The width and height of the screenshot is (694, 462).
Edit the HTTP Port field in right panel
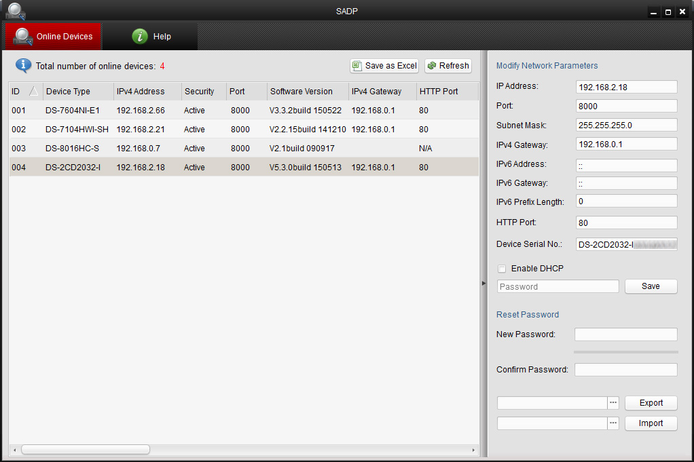pyautogui.click(x=626, y=223)
